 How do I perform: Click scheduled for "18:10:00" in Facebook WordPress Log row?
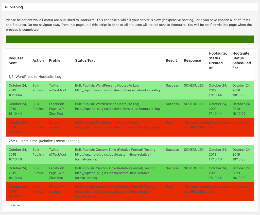coord(239,114)
